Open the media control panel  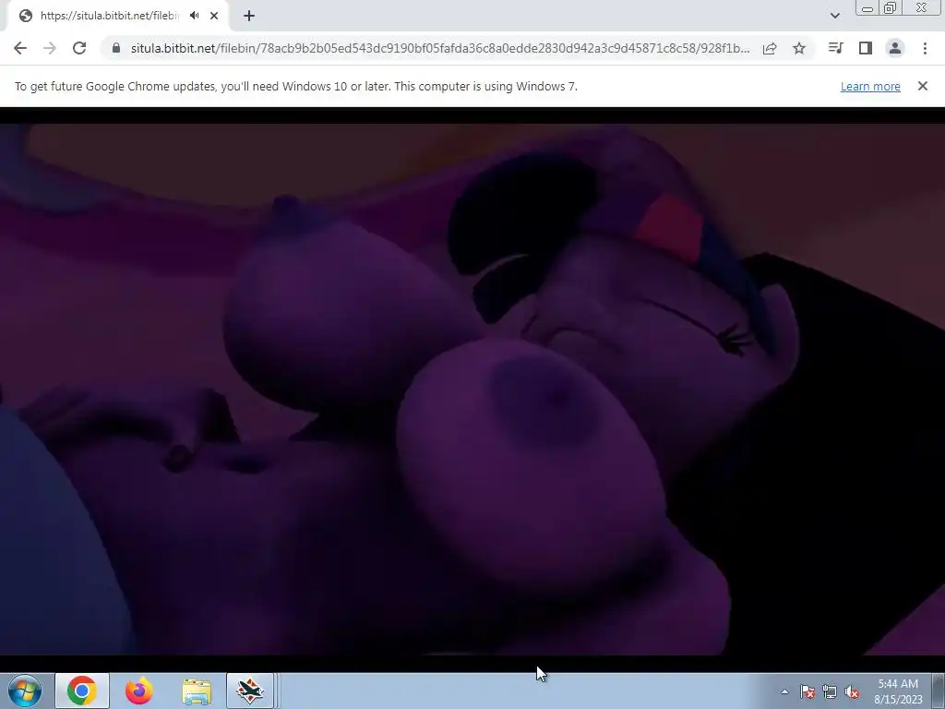(835, 48)
